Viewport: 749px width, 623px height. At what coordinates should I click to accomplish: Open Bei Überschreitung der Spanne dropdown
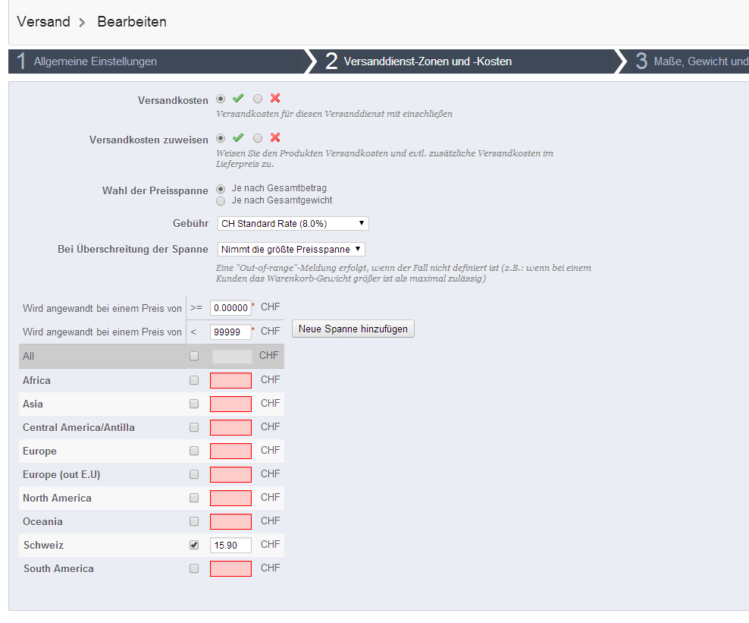coord(291,249)
